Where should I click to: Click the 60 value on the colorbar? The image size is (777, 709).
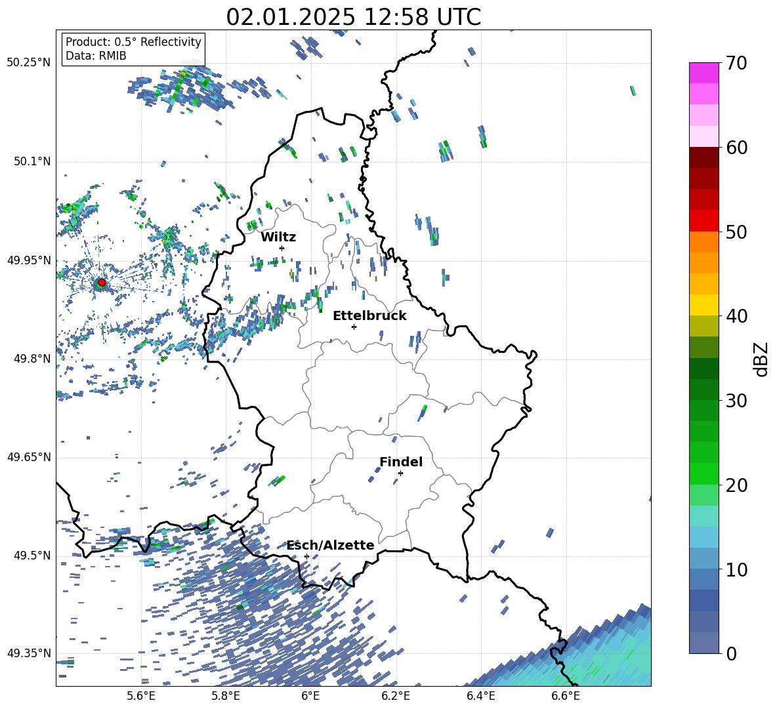(736, 148)
